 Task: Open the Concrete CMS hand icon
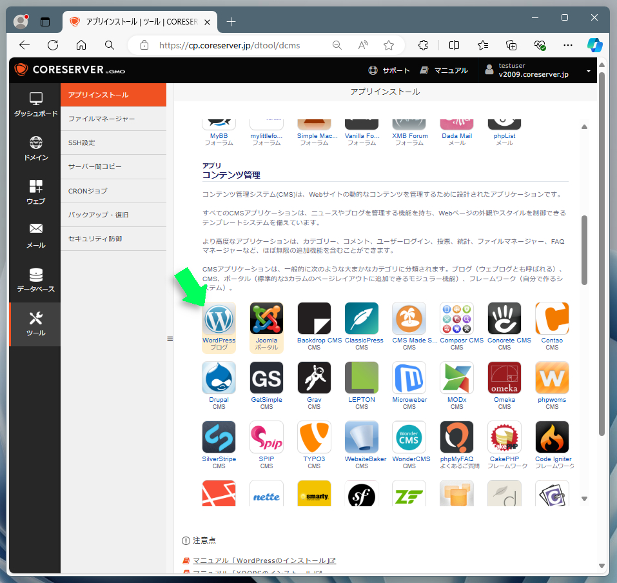[x=504, y=319]
